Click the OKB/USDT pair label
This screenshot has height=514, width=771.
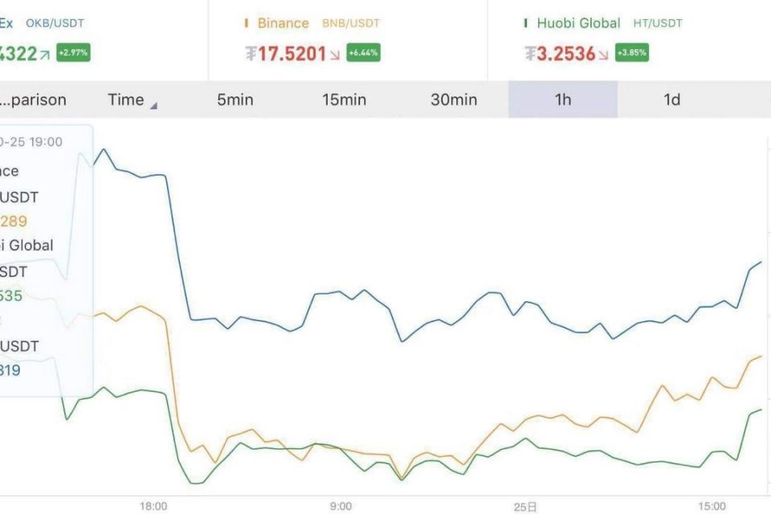point(55,23)
